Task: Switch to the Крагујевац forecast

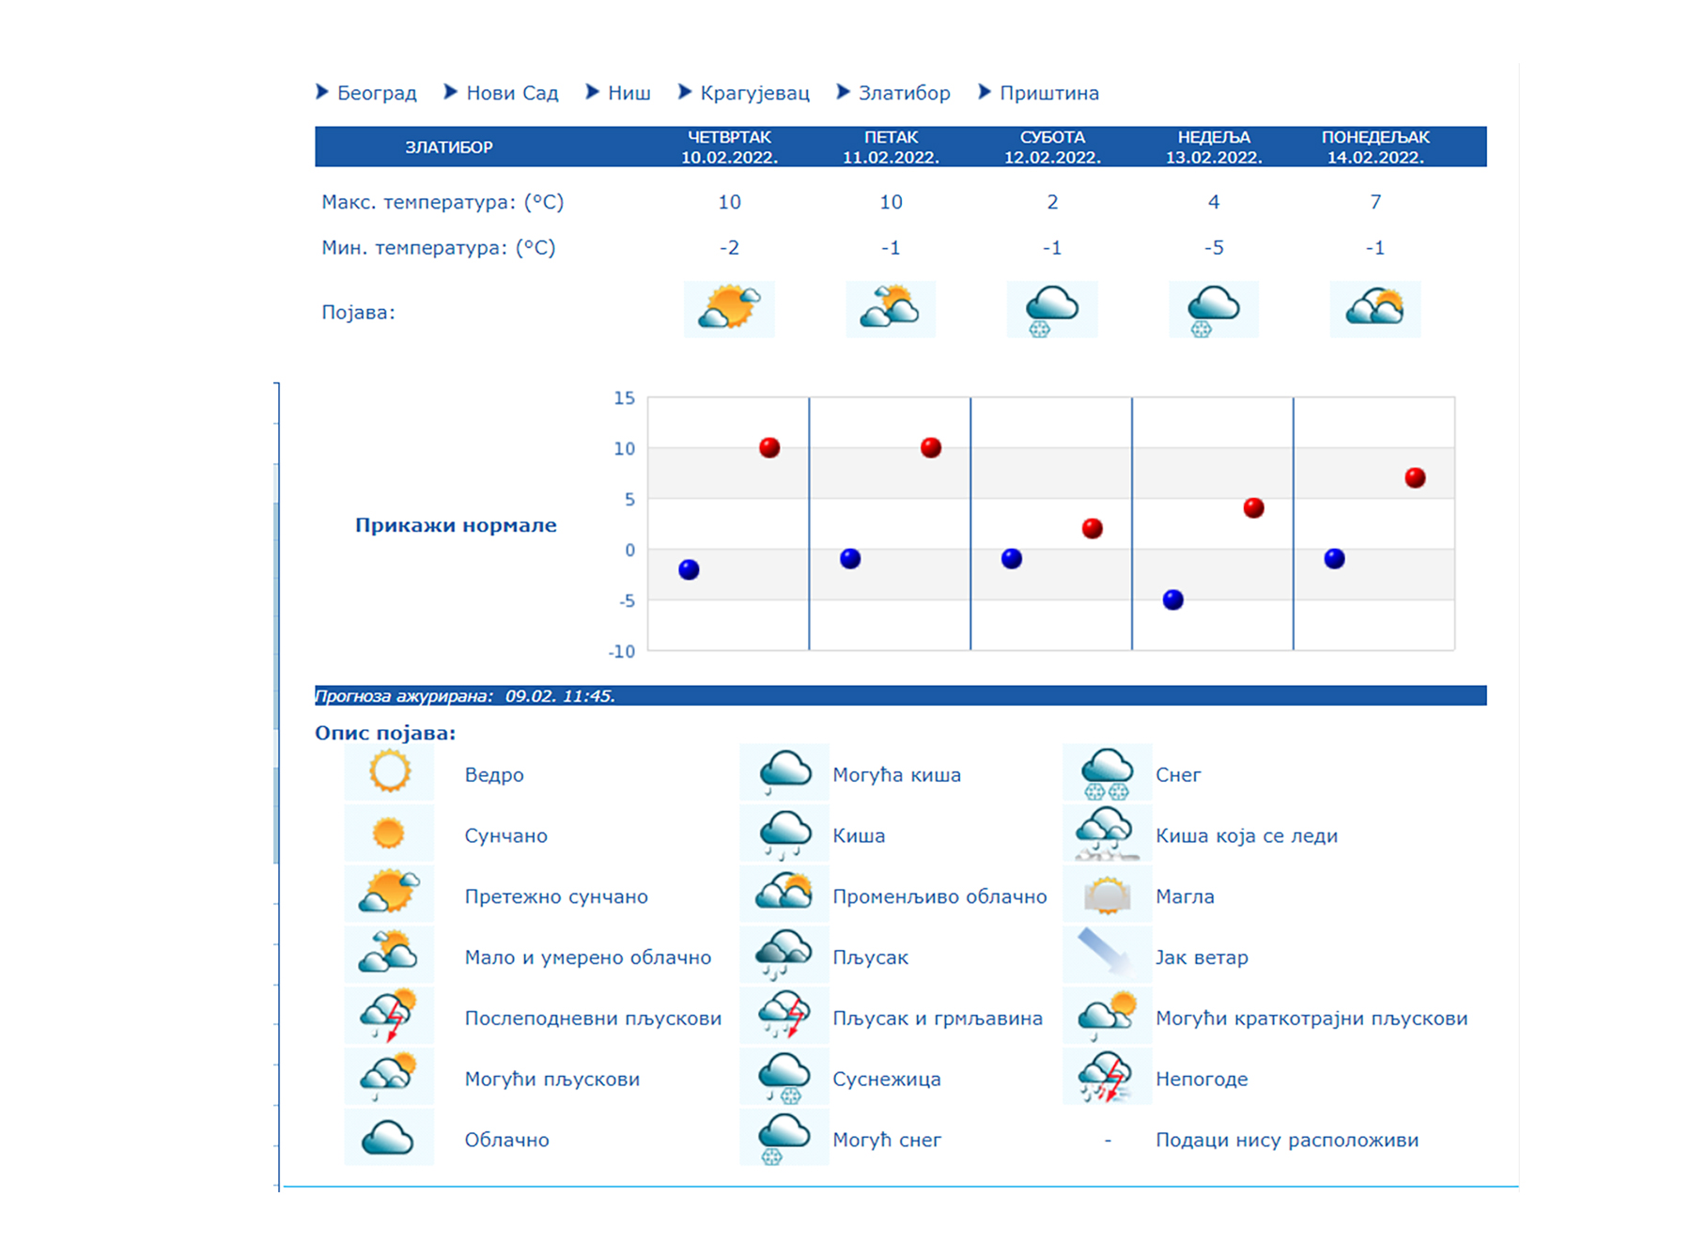Action: pos(753,93)
